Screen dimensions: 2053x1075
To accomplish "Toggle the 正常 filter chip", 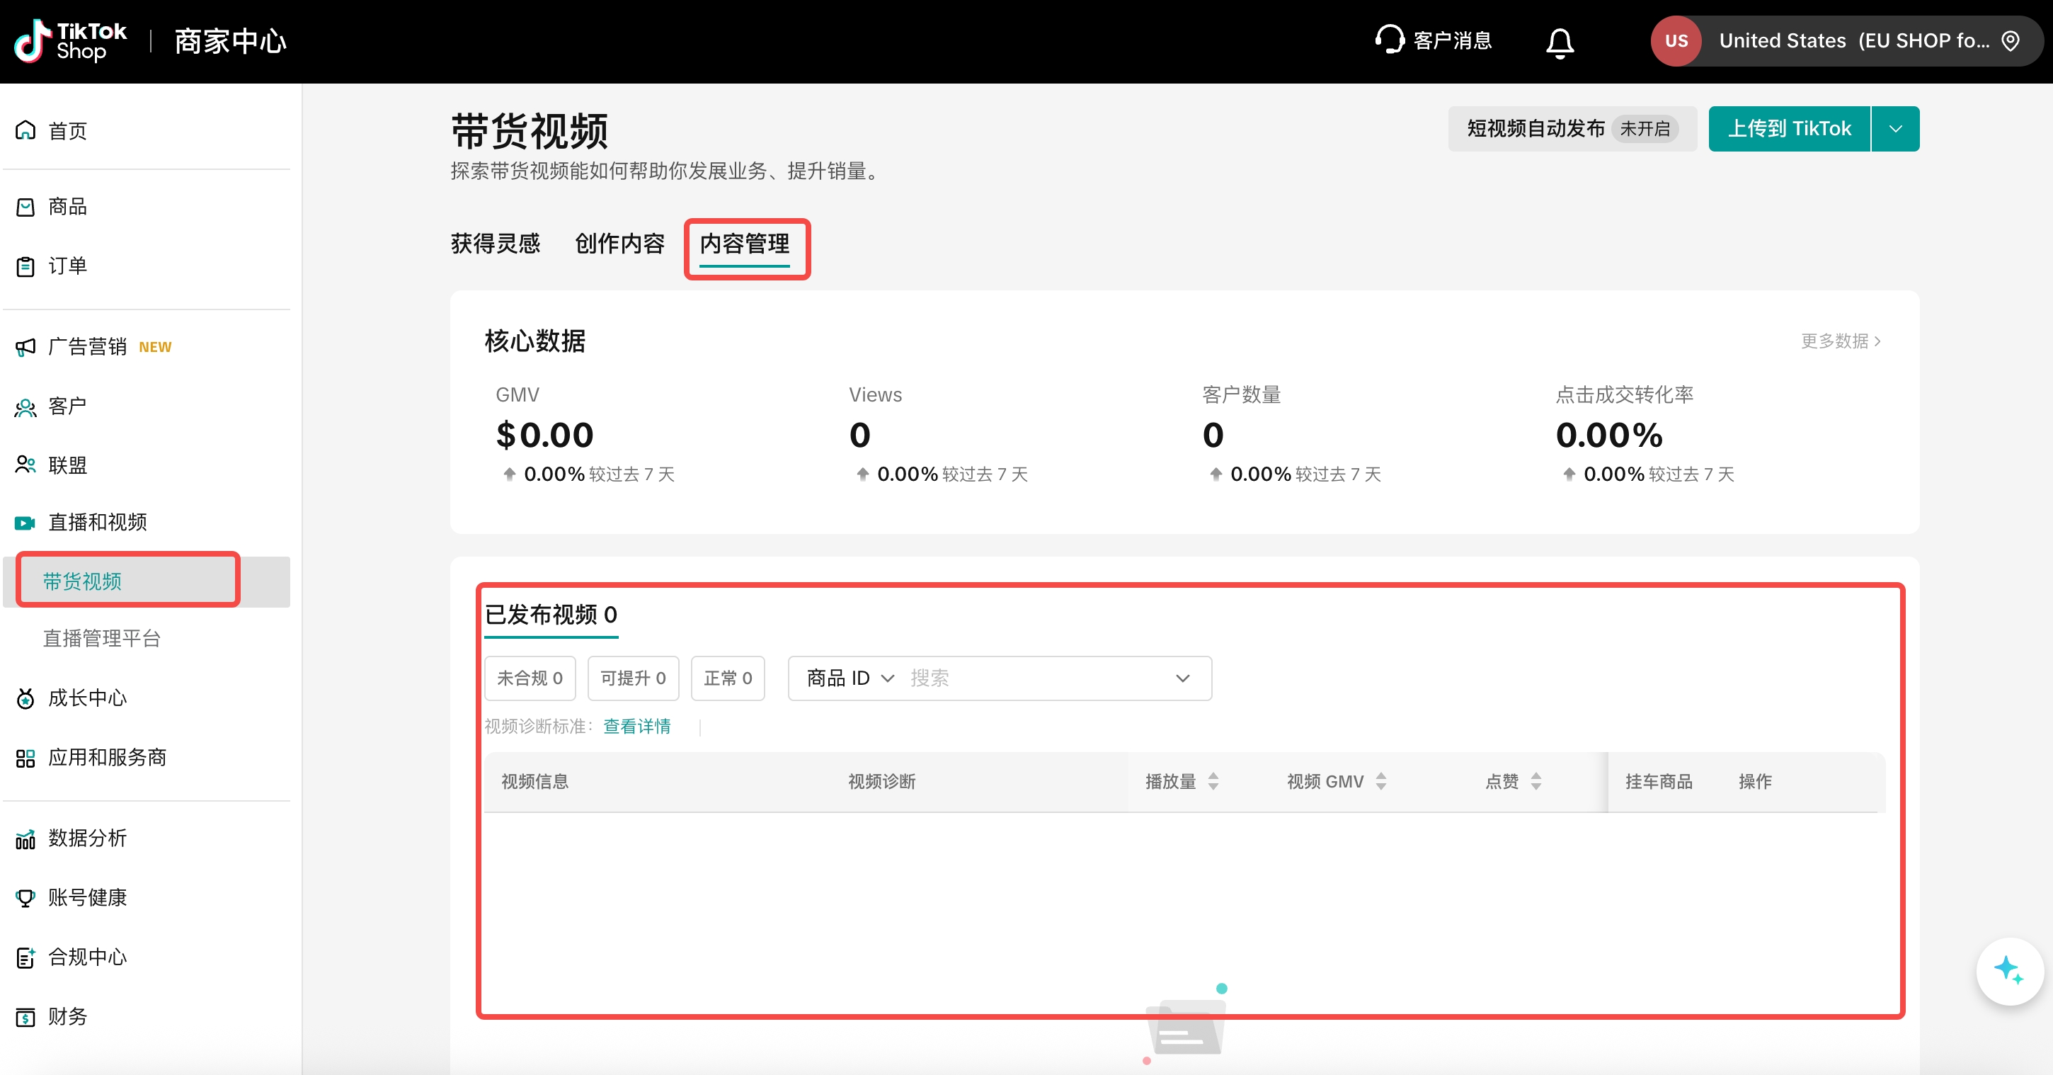I will 727,678.
